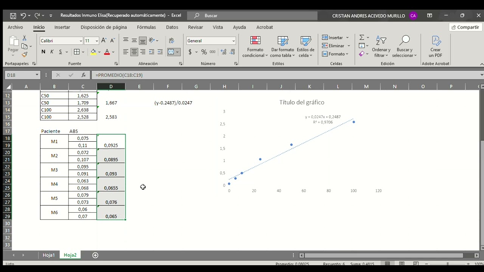Copy the selection with the Copy icon
484x272 pixels.
(x=25, y=46)
